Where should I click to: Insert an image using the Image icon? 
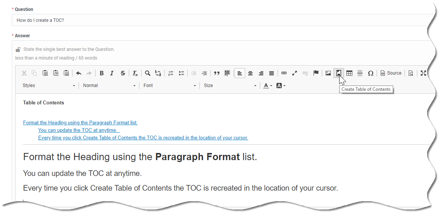[328, 73]
